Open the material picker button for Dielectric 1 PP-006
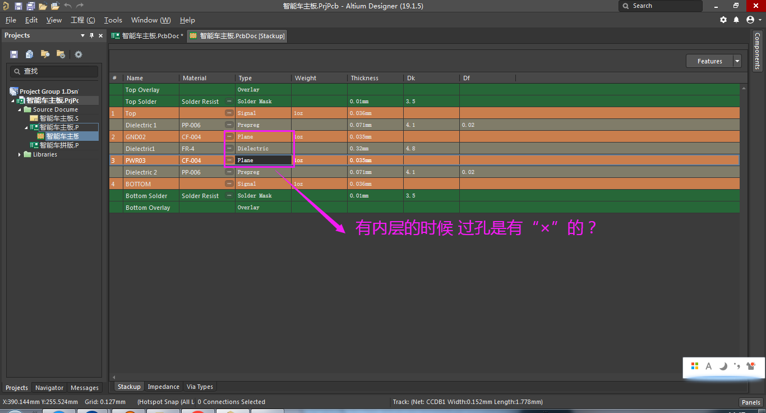The image size is (766, 413). pos(229,125)
